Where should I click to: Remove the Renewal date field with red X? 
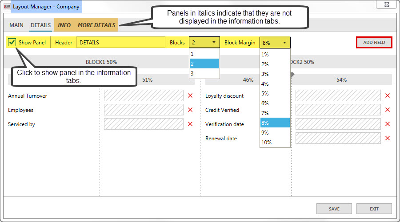pyautogui.click(x=387, y=139)
